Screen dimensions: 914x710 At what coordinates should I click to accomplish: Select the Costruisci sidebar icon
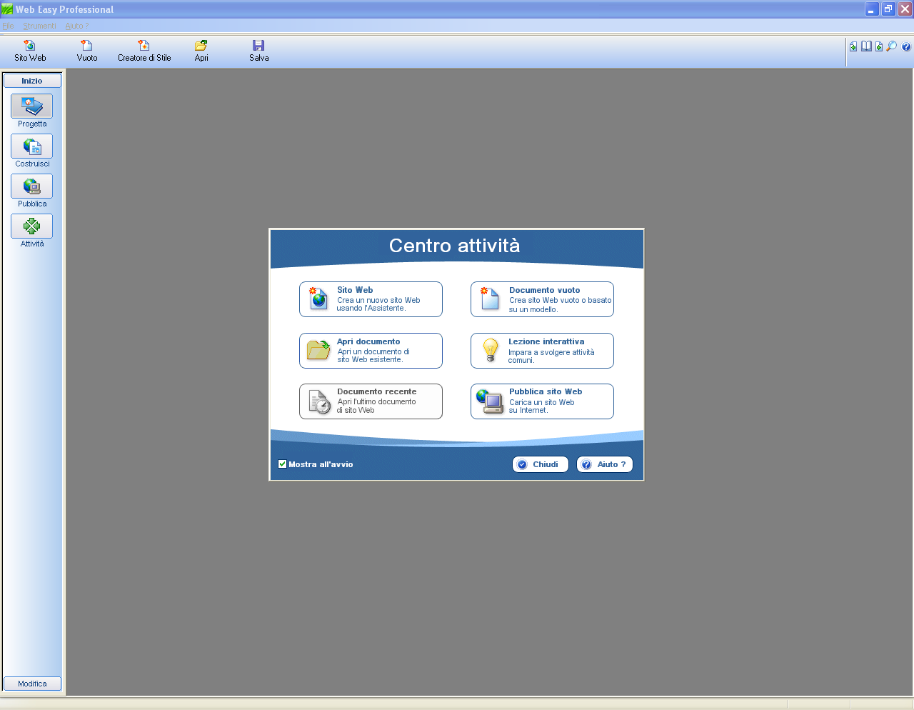click(31, 146)
